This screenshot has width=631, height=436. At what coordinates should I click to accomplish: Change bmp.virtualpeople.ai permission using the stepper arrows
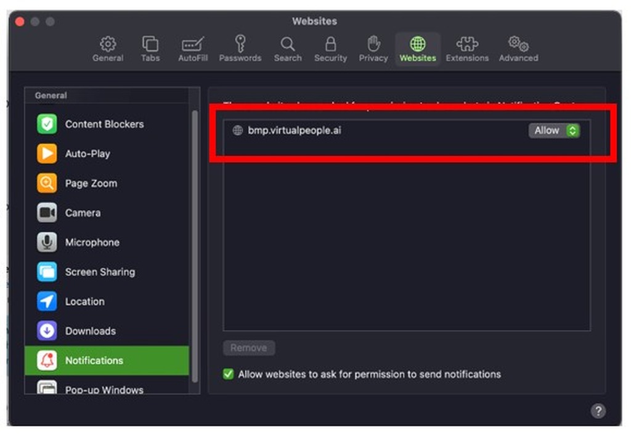[x=571, y=130]
